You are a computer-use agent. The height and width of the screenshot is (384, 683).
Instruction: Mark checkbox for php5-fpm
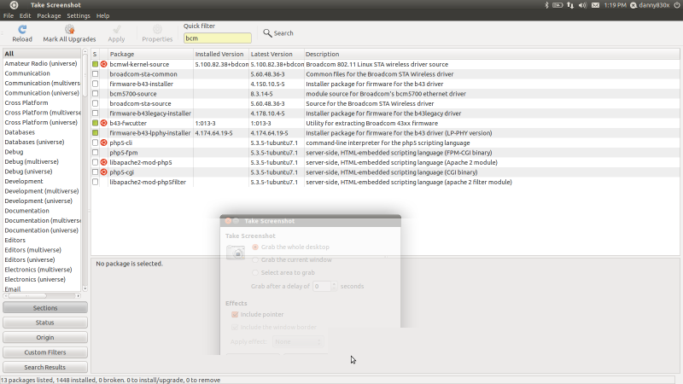(95, 153)
